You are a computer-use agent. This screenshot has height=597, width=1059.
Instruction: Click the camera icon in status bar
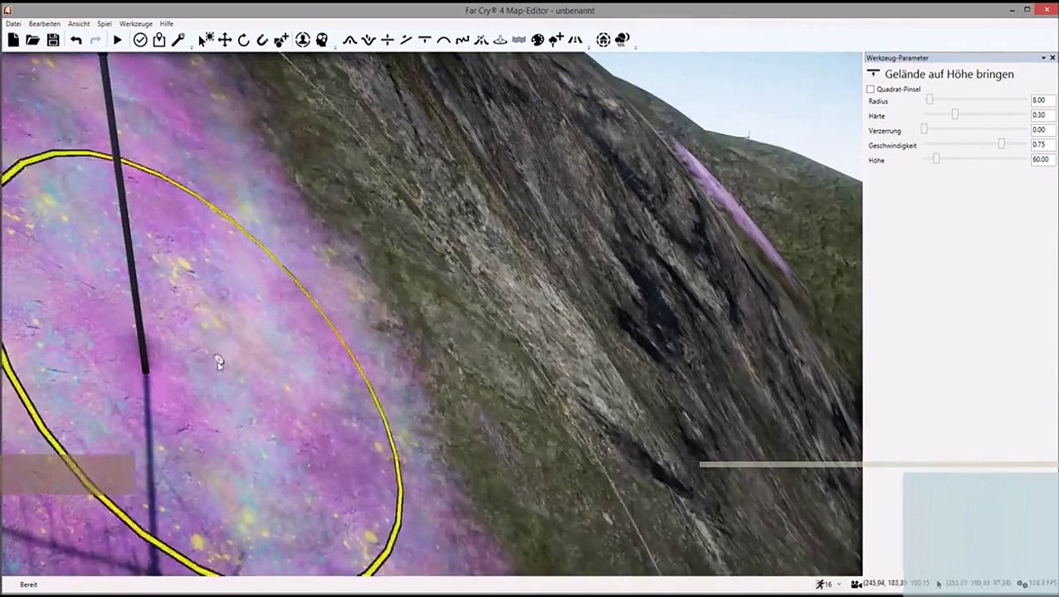856,585
